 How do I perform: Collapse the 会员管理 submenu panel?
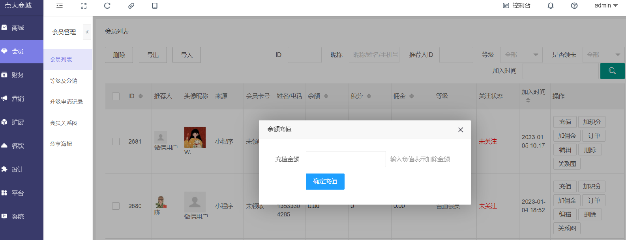click(87, 32)
